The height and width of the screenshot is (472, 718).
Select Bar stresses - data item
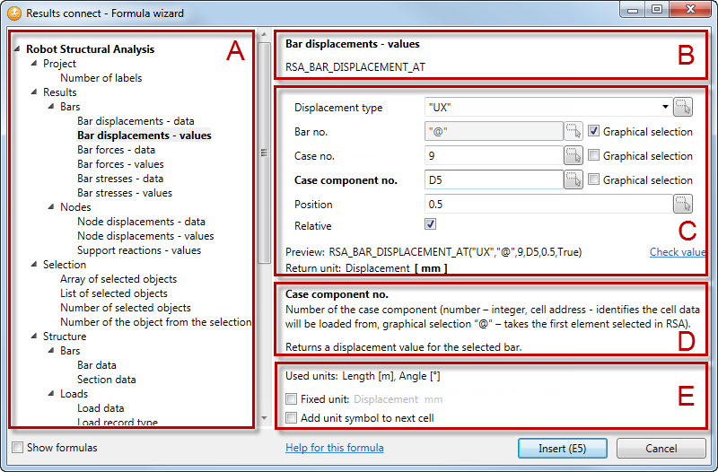click(120, 178)
